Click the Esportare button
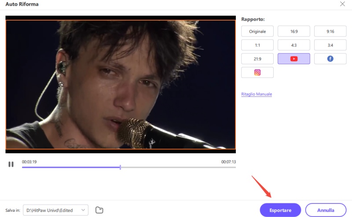 [280, 210]
